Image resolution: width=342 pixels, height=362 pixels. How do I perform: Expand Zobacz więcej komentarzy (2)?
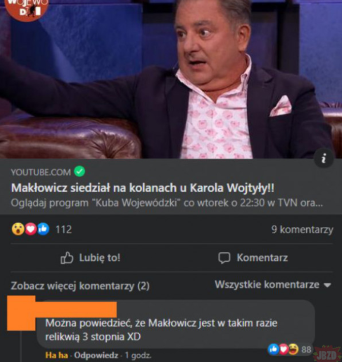tap(80, 286)
